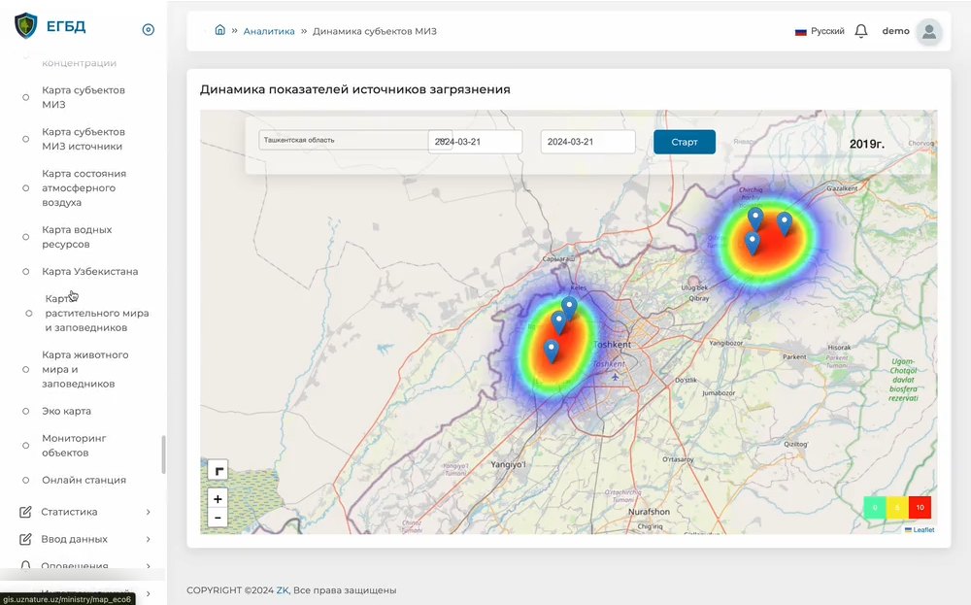Select Карта растительного мира bullet
Image resolution: width=971 pixels, height=605 pixels.
coord(28,314)
